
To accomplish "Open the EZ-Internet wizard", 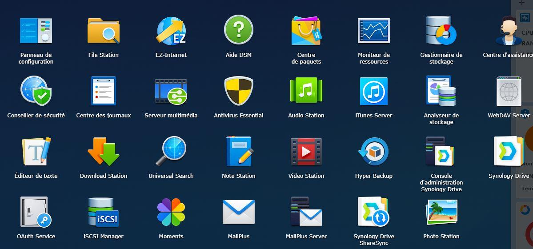I will [171, 31].
